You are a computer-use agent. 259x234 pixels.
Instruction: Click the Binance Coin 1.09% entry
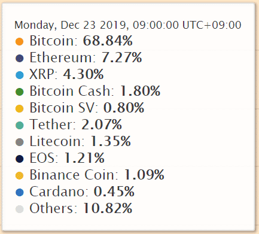tap(97, 175)
